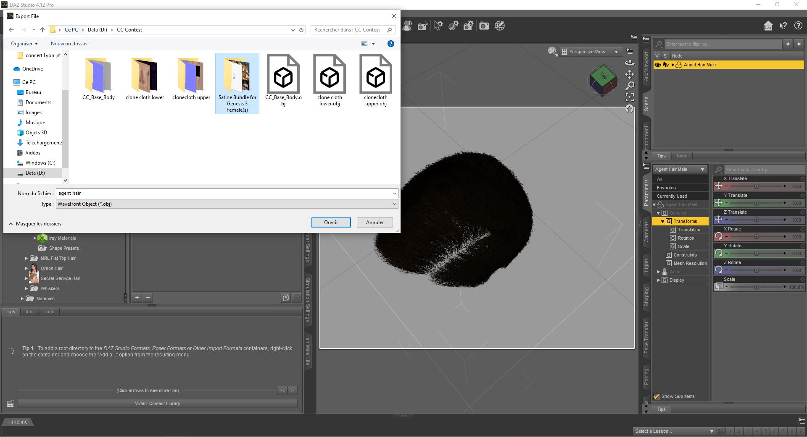Screen dimensions: 807x437
Task: Switch to Parameters pane tab
Action: point(646,192)
